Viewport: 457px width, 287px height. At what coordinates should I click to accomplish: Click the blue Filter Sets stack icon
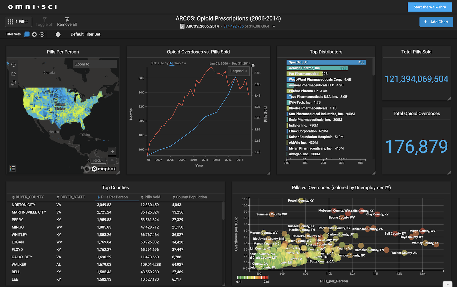click(27, 34)
